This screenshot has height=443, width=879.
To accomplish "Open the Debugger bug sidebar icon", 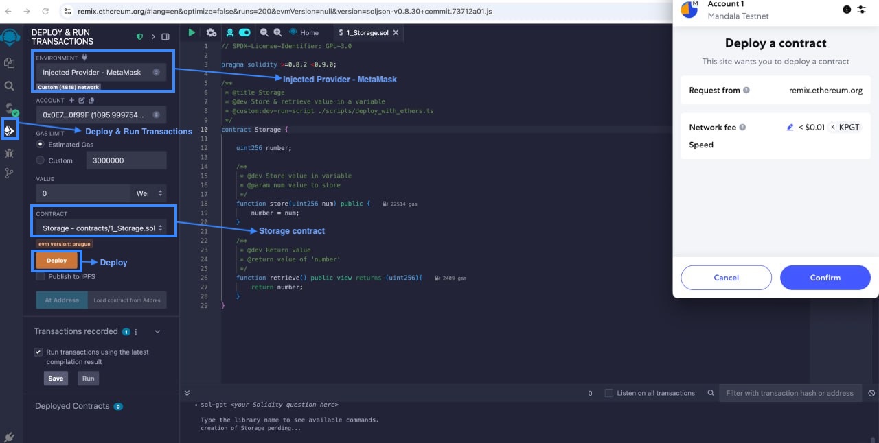I will [10, 152].
